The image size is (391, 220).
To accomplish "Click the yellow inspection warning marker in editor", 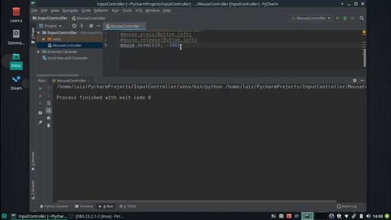I will 364,32.
